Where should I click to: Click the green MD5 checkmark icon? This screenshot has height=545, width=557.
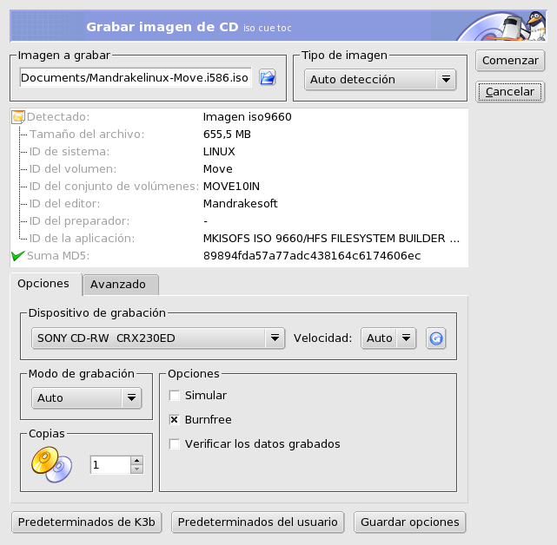tap(17, 255)
